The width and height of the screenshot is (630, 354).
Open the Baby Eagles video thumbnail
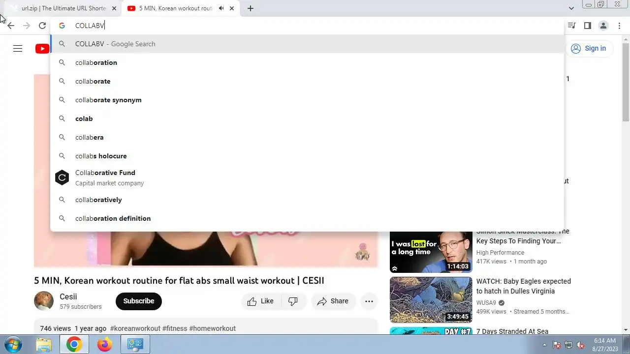431,300
